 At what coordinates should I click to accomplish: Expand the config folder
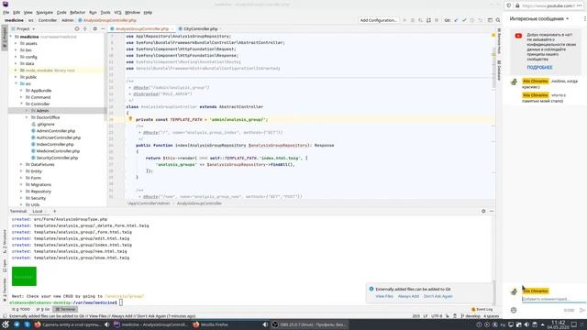pos(17,57)
